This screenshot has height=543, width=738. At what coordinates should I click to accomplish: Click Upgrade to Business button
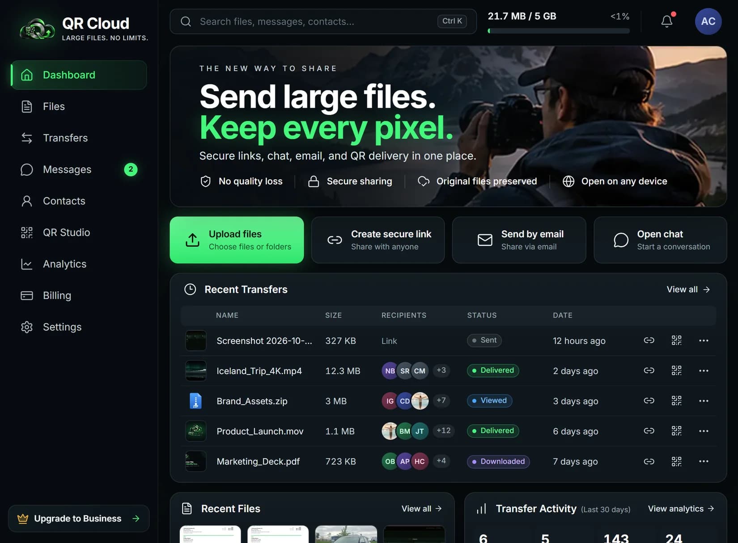coord(79,518)
